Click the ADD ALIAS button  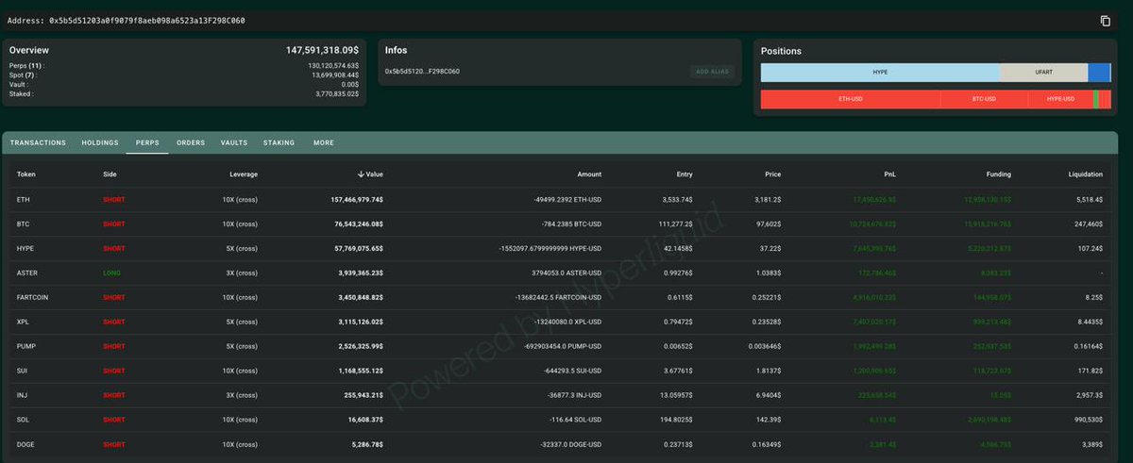coord(714,72)
